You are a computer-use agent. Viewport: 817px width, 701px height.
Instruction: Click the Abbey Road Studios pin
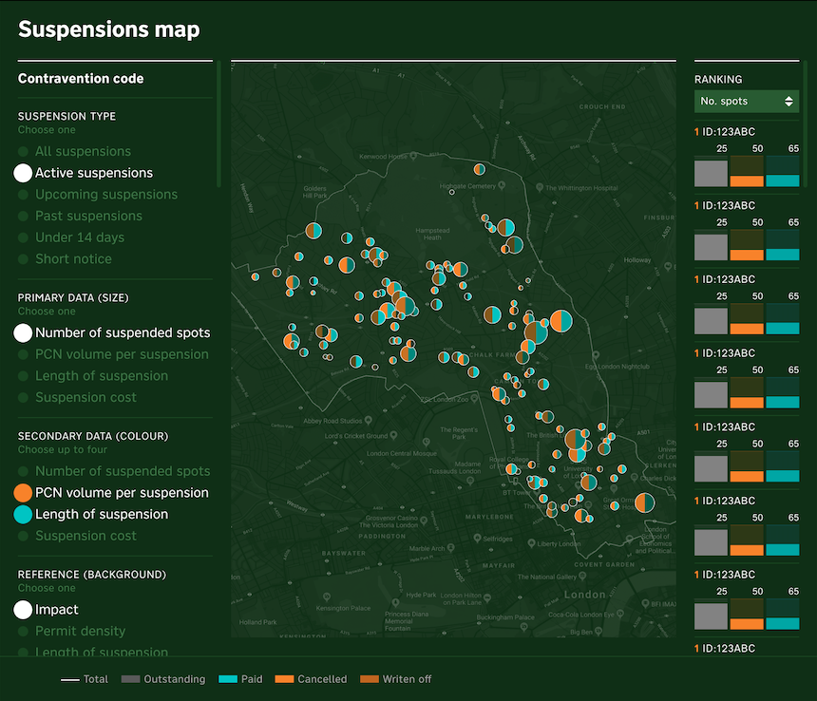pos(369,420)
